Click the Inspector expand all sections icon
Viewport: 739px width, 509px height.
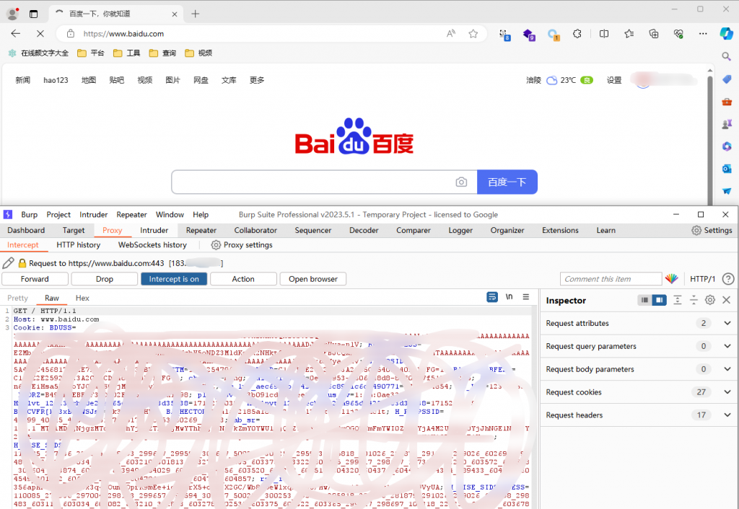pos(678,300)
